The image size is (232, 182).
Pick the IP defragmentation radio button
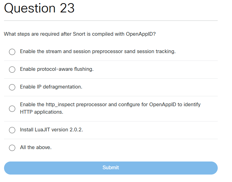(x=12, y=87)
